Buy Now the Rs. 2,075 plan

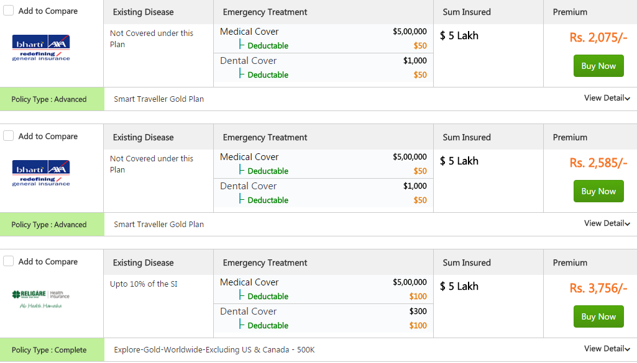tap(598, 66)
